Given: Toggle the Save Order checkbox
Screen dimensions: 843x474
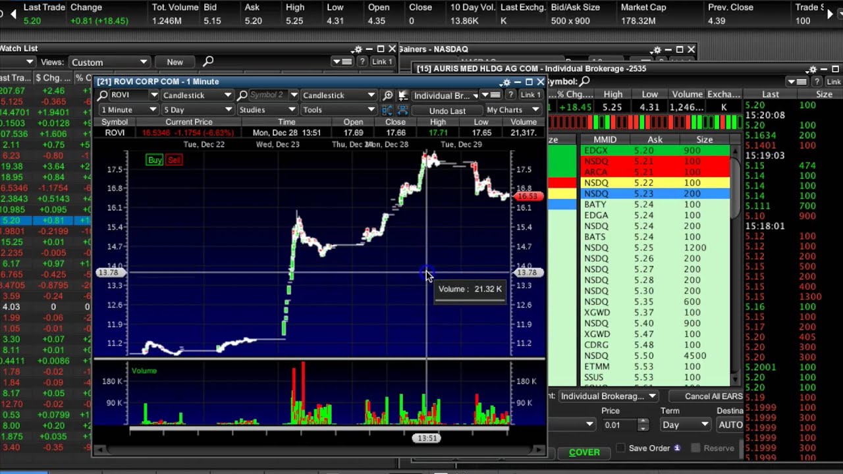Looking at the screenshot, I should pyautogui.click(x=620, y=448).
